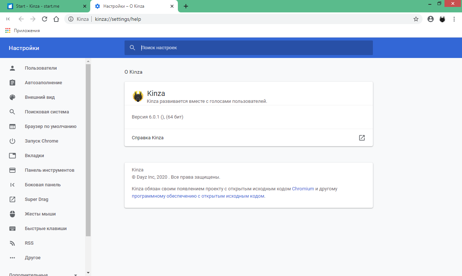Reload the current page
Viewport: 462px width, 276px height.
click(45, 19)
